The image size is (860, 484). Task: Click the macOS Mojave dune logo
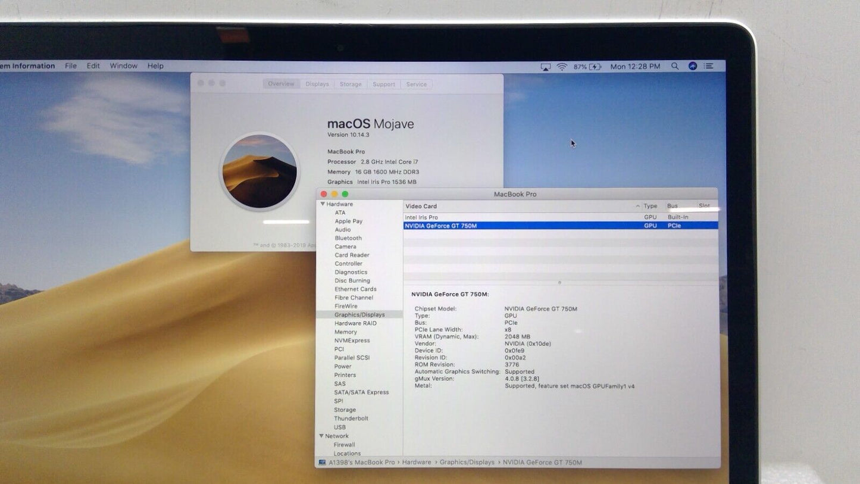click(259, 171)
